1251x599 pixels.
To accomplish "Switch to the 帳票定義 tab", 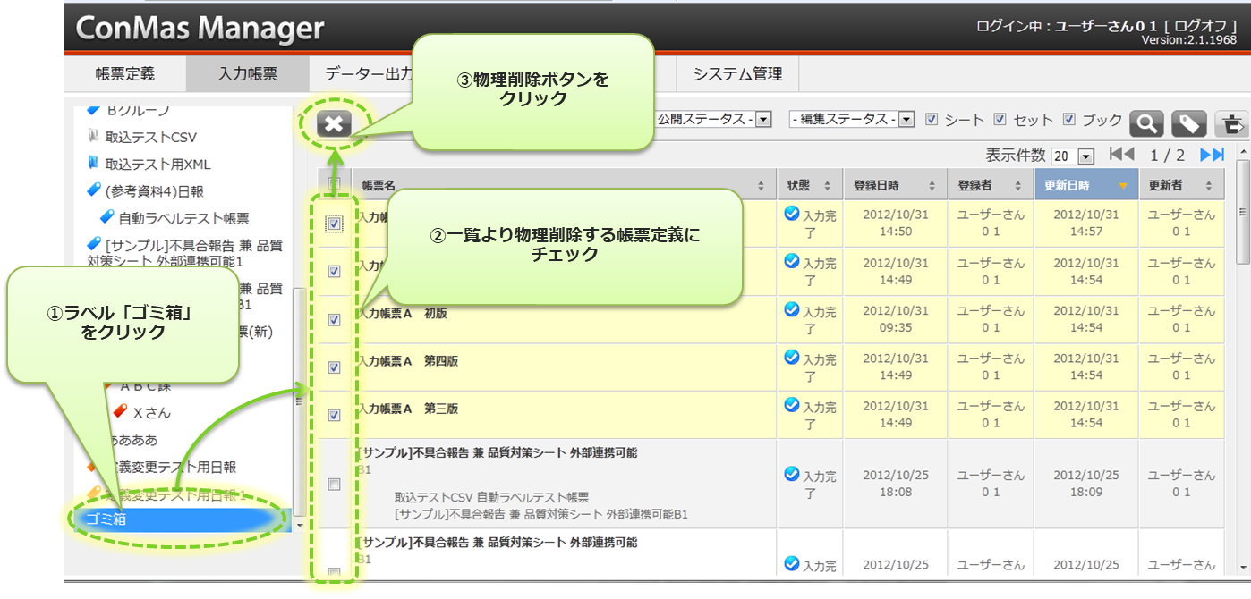I will click(x=125, y=74).
